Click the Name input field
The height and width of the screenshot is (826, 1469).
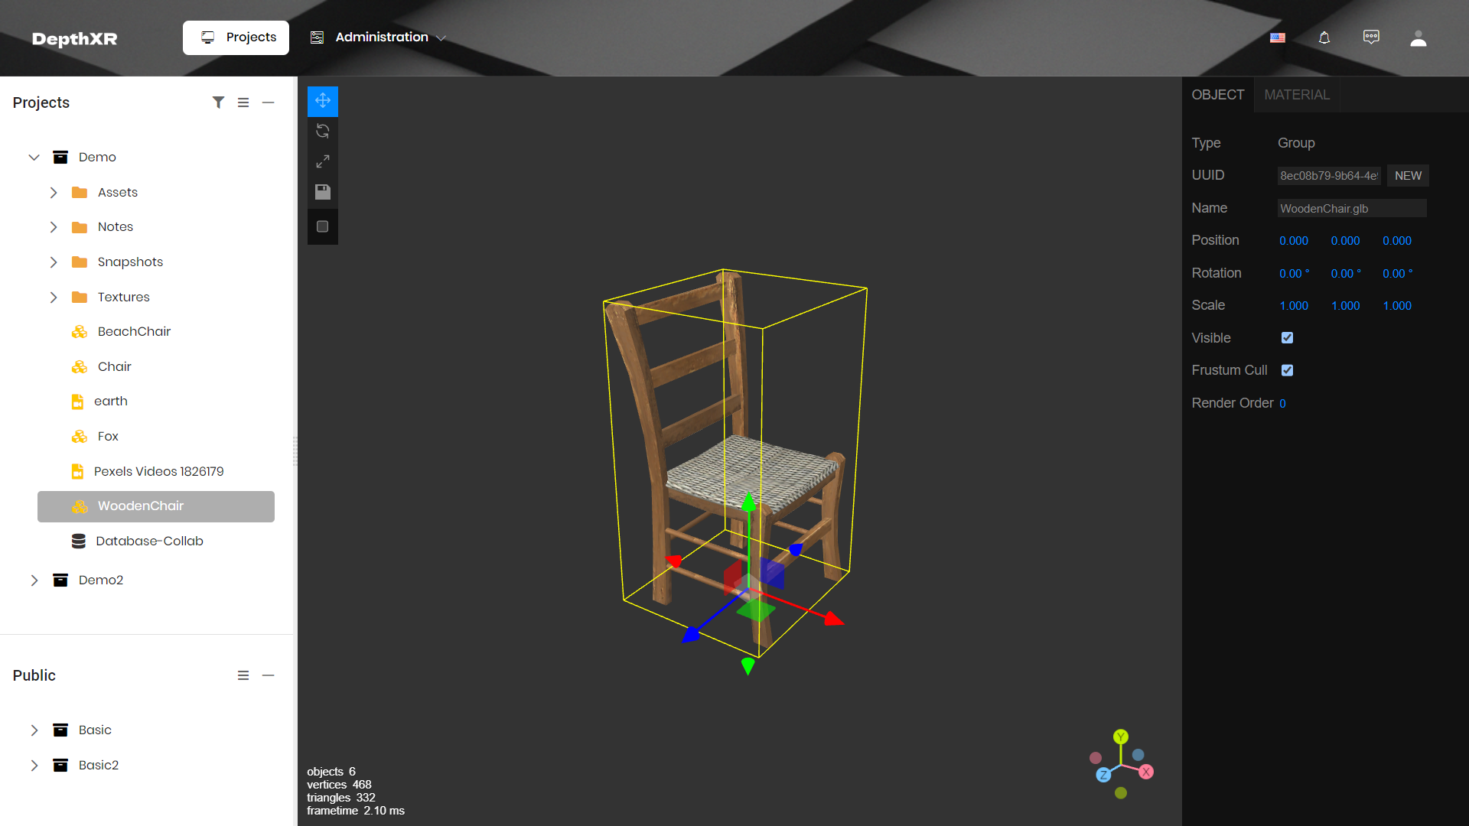click(1351, 209)
